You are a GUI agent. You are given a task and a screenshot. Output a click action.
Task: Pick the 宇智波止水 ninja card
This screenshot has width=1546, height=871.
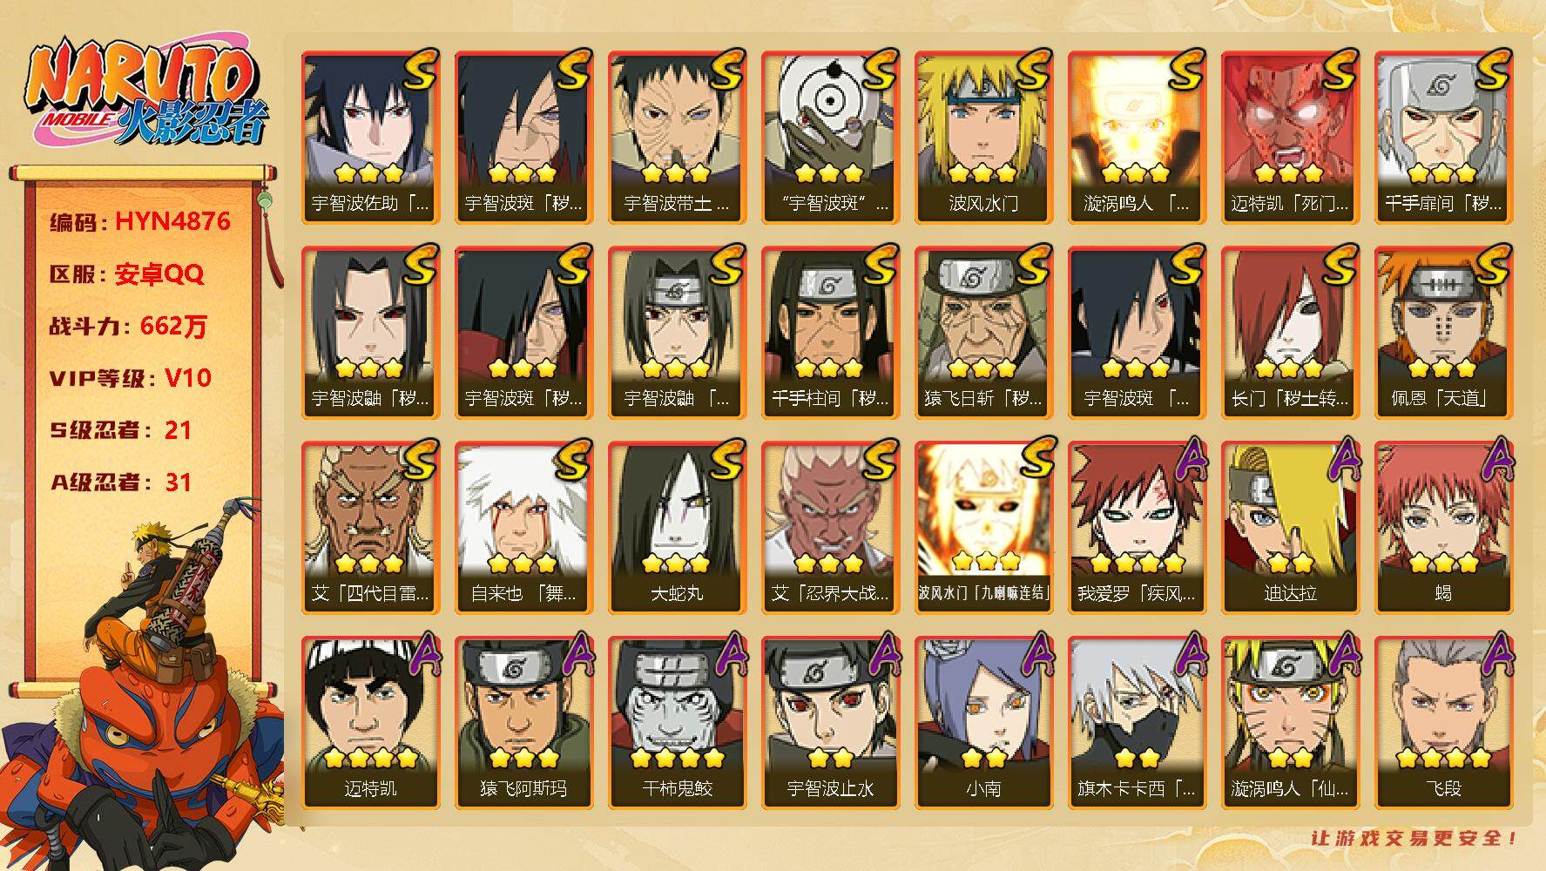pyautogui.click(x=830, y=723)
